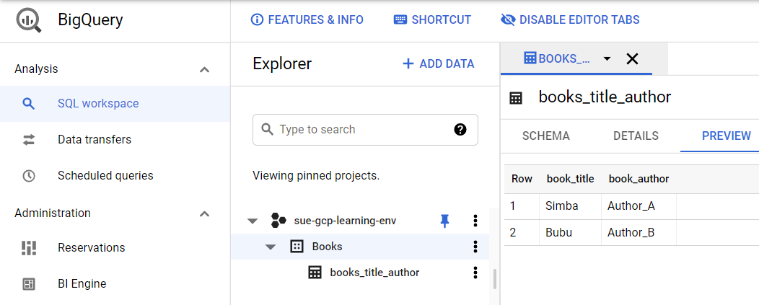Click the book_author column header

pyautogui.click(x=639, y=179)
